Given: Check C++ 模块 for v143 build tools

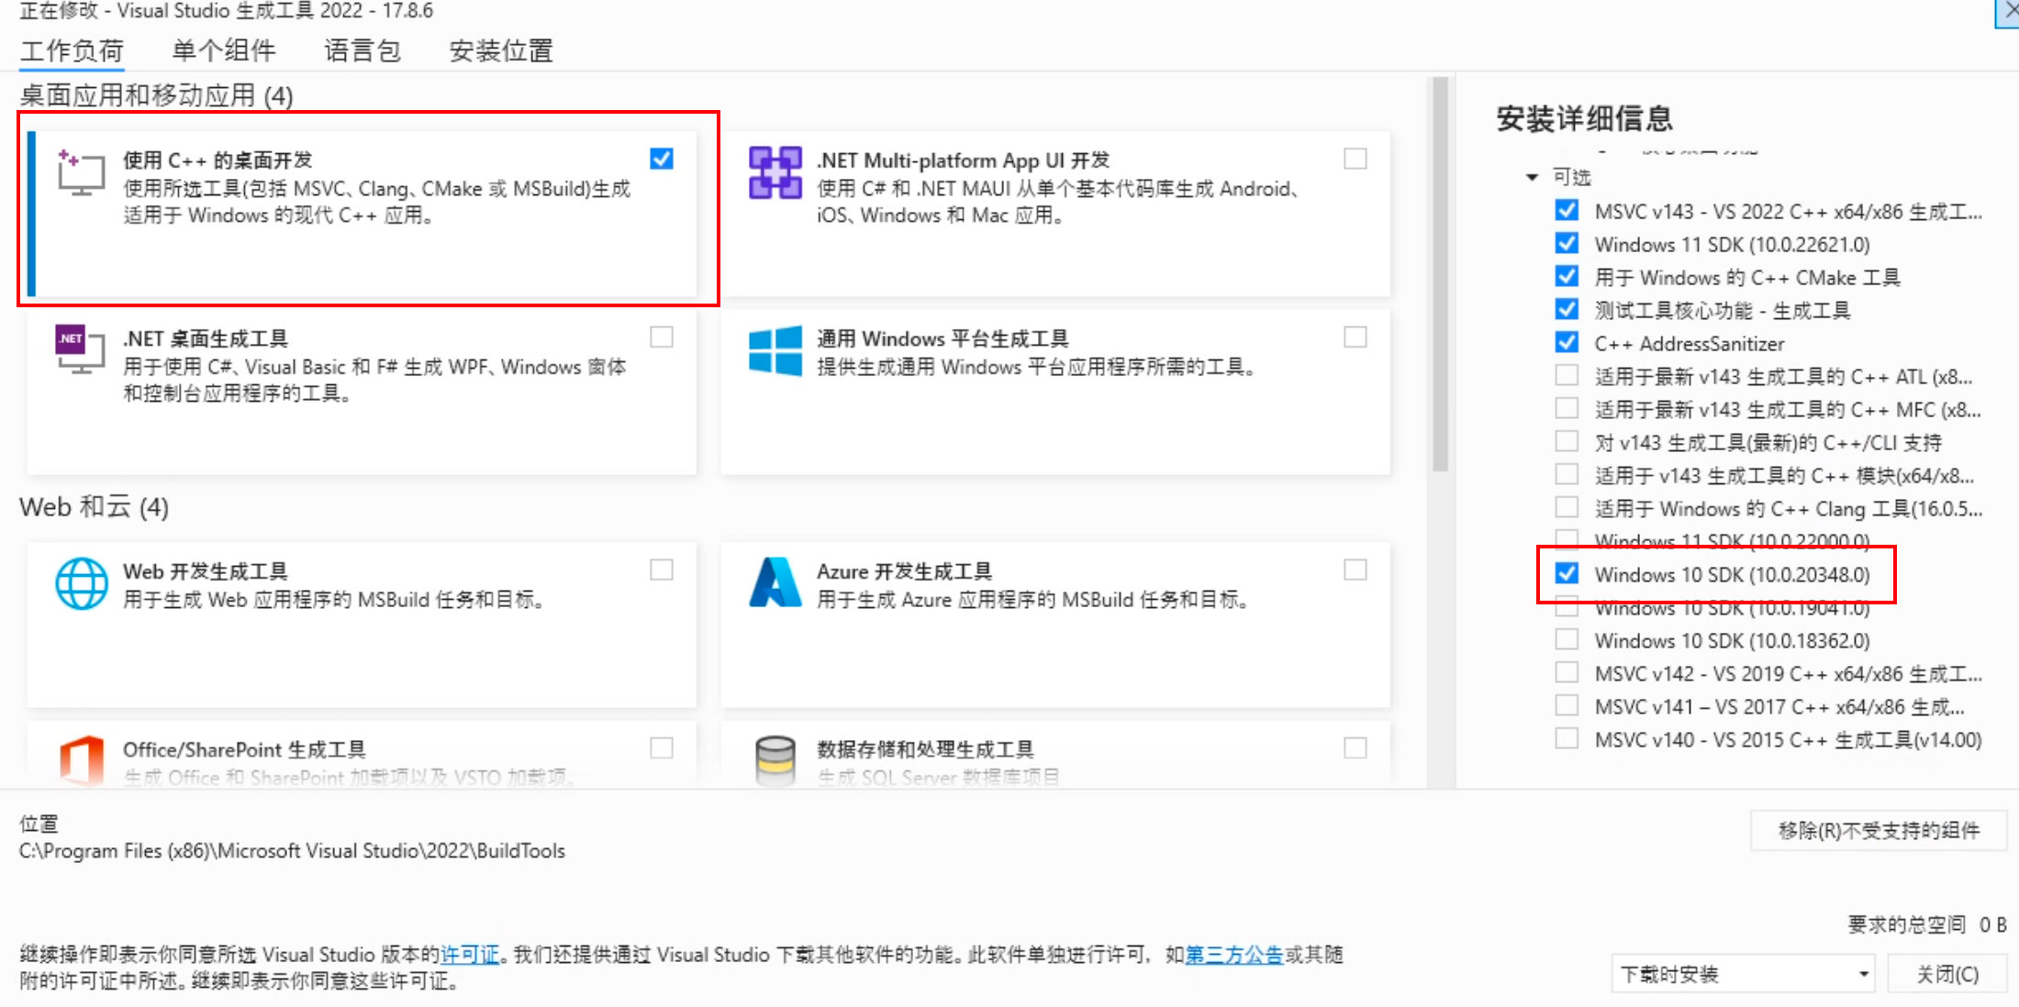Looking at the screenshot, I should [x=1567, y=474].
